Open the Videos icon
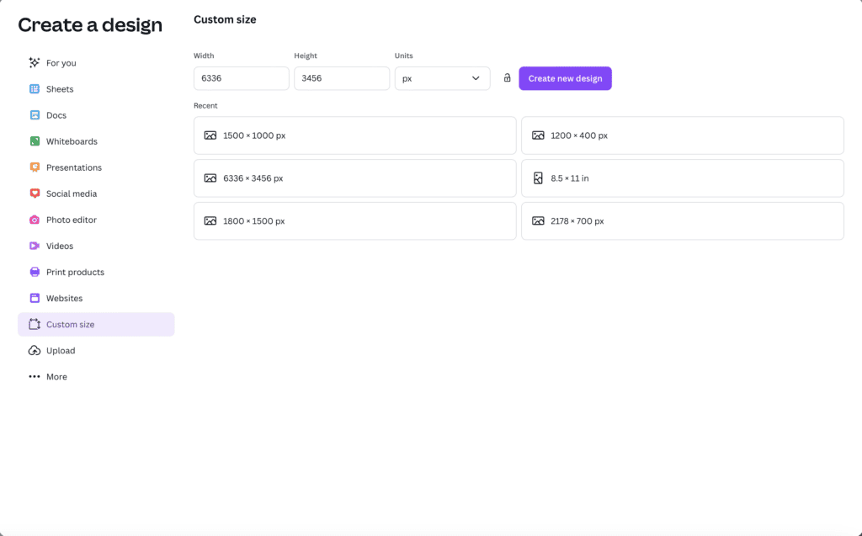This screenshot has height=536, width=862. (35, 246)
